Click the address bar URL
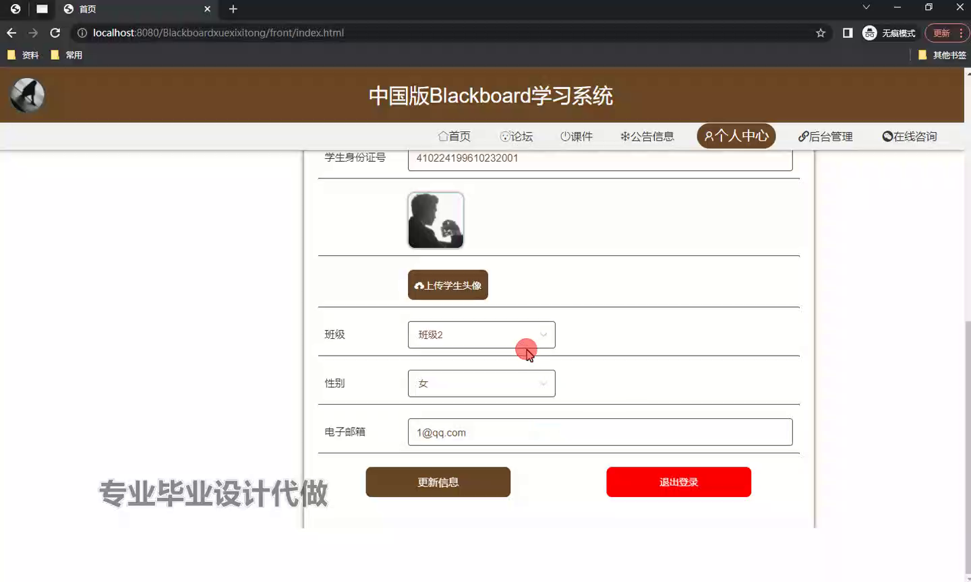 218,32
